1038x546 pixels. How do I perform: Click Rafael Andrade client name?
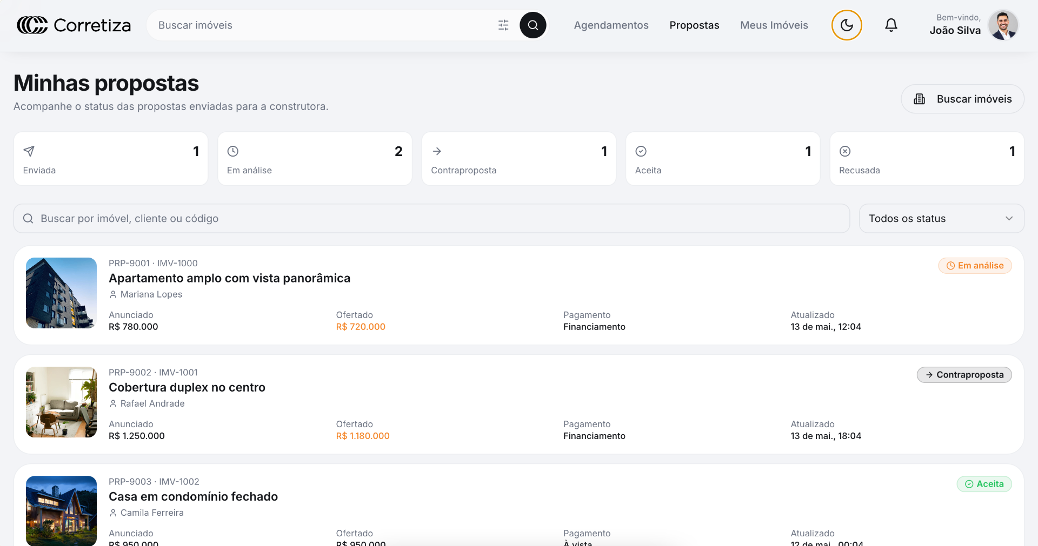point(152,403)
